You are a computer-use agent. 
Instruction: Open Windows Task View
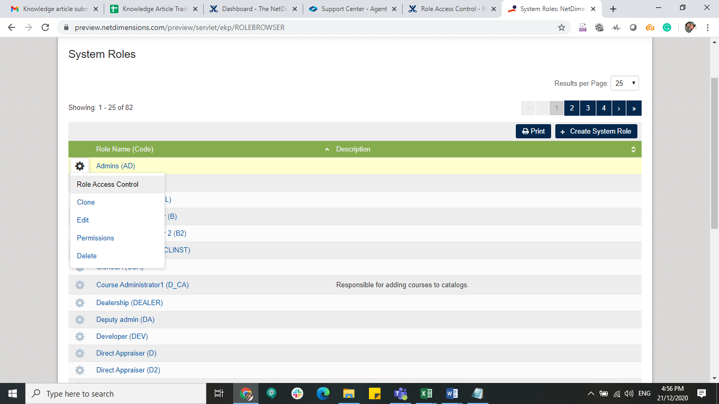(x=219, y=393)
